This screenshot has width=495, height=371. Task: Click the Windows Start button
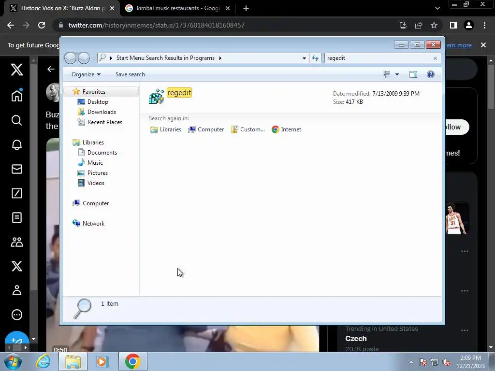pos(13,361)
